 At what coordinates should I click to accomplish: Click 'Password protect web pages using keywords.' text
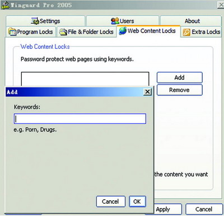point(77,59)
